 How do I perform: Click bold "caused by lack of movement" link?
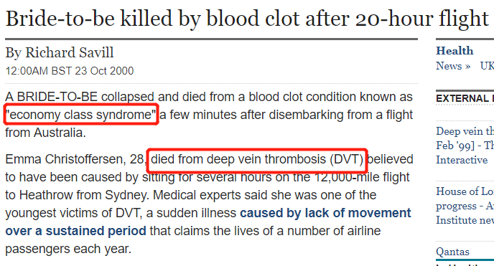pos(325,213)
